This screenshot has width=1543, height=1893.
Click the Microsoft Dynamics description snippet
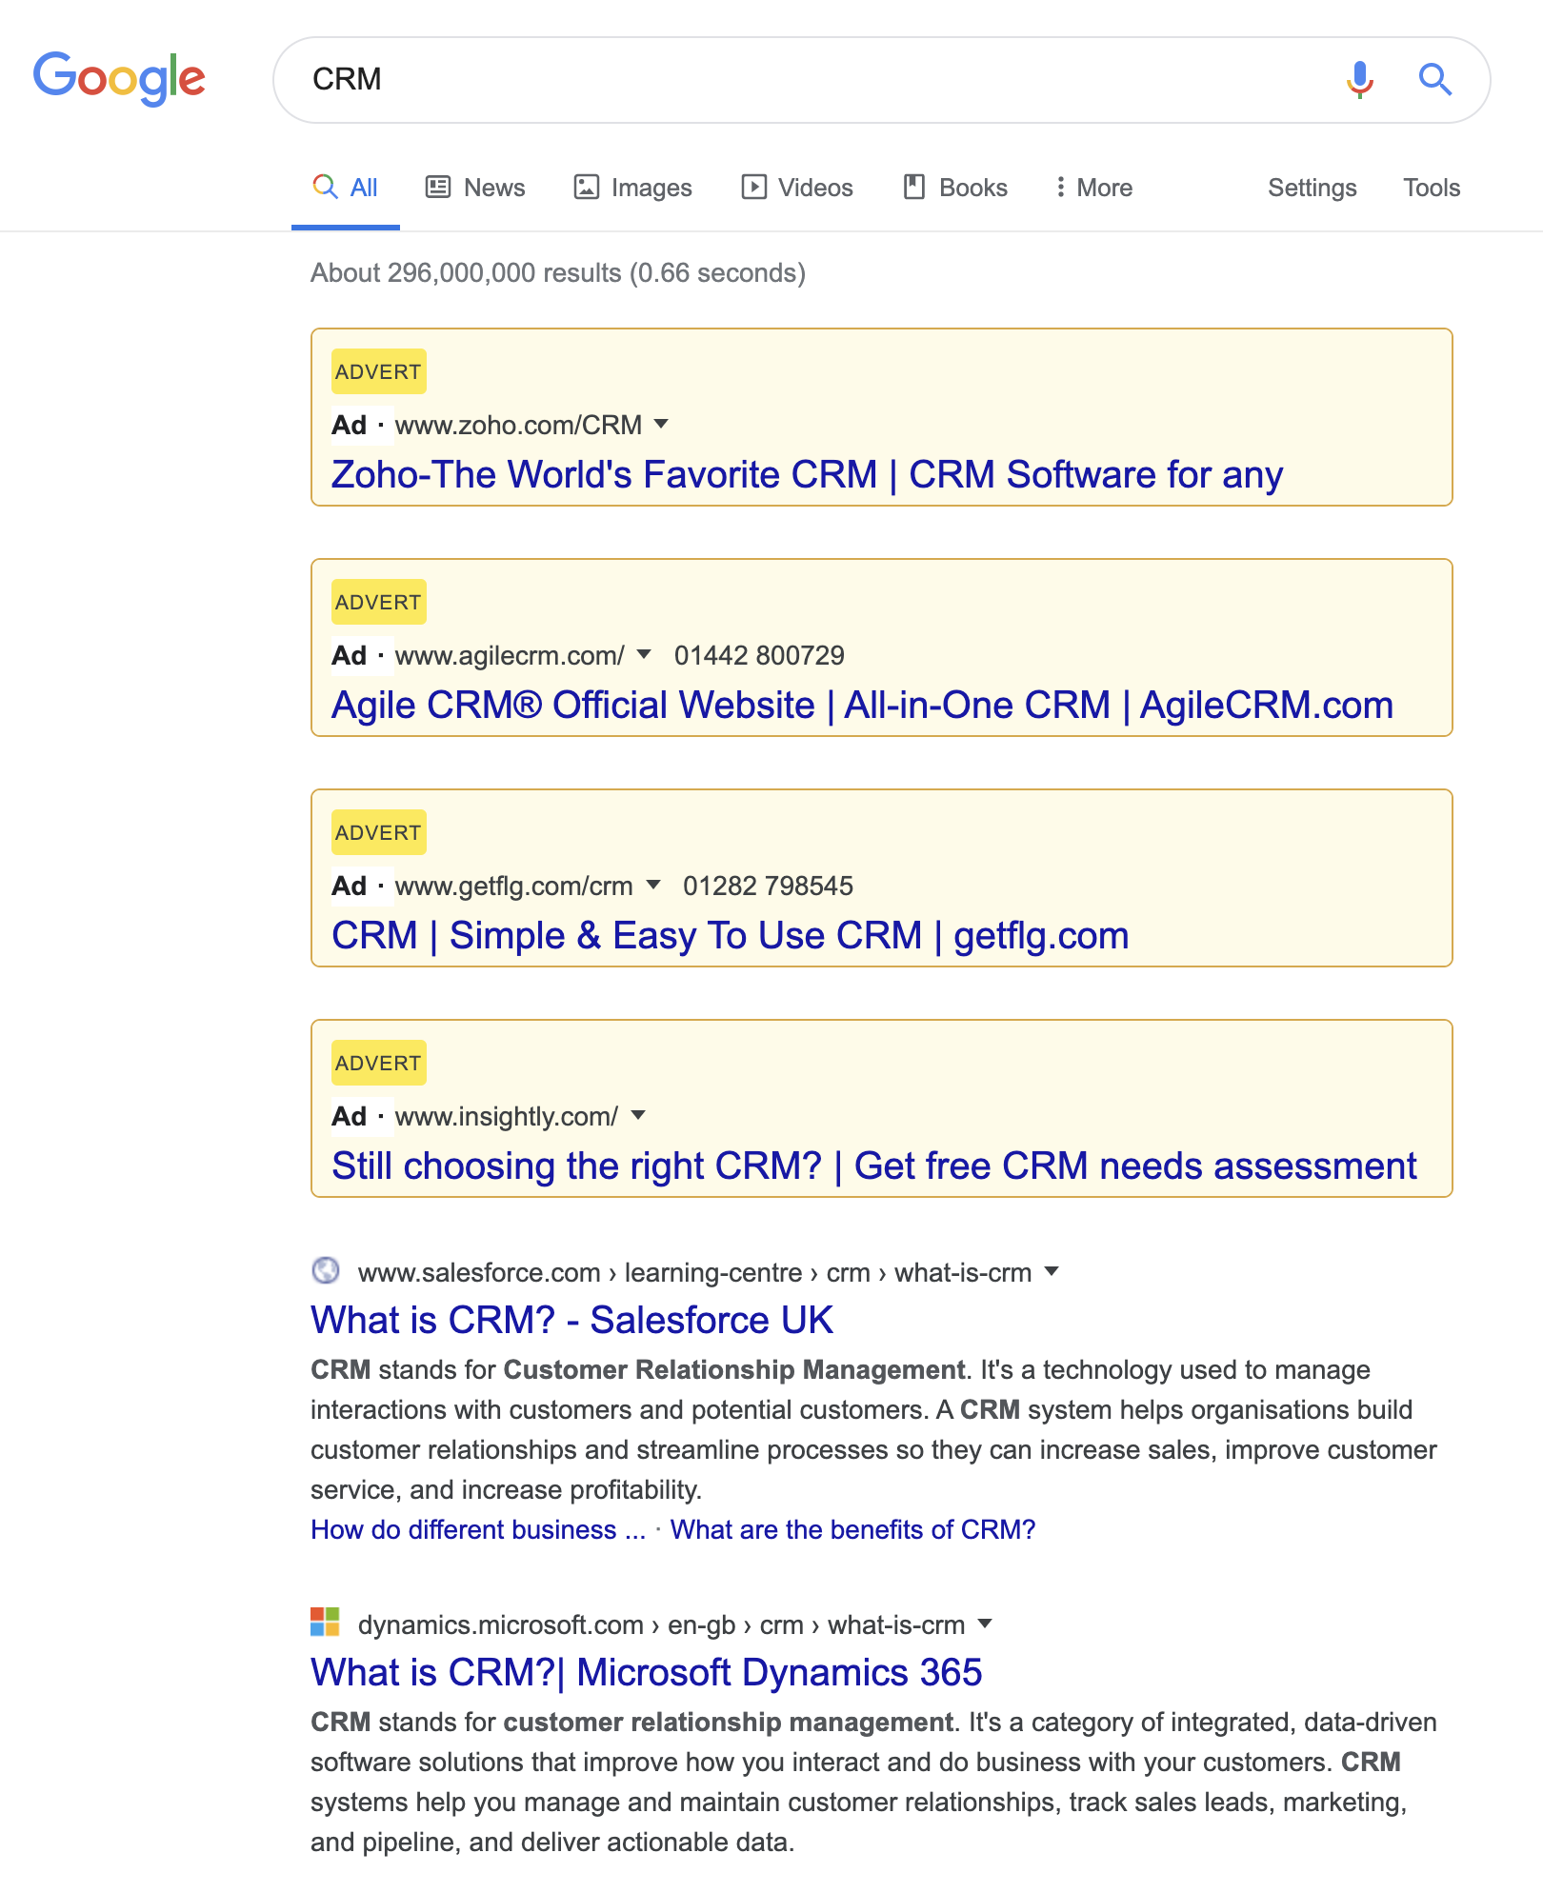[x=873, y=1782]
